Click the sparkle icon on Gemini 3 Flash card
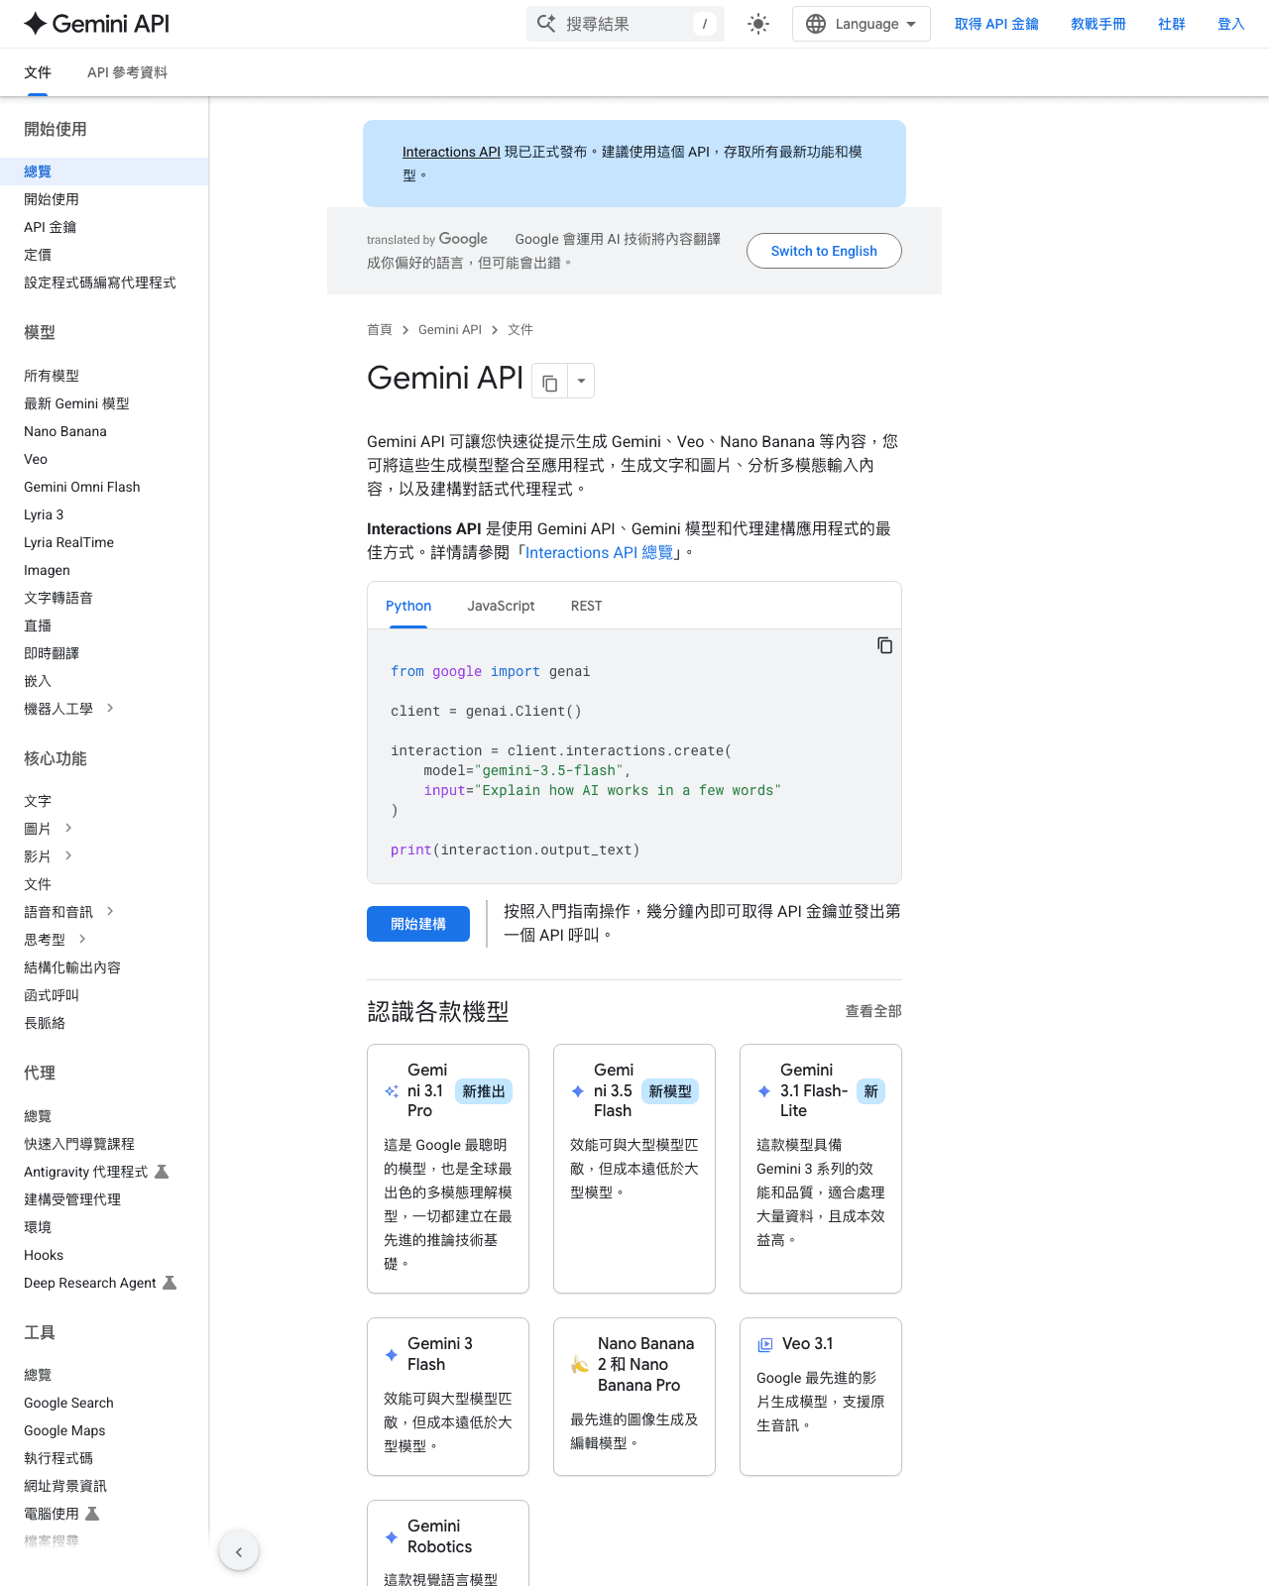1269x1586 pixels. (392, 1355)
